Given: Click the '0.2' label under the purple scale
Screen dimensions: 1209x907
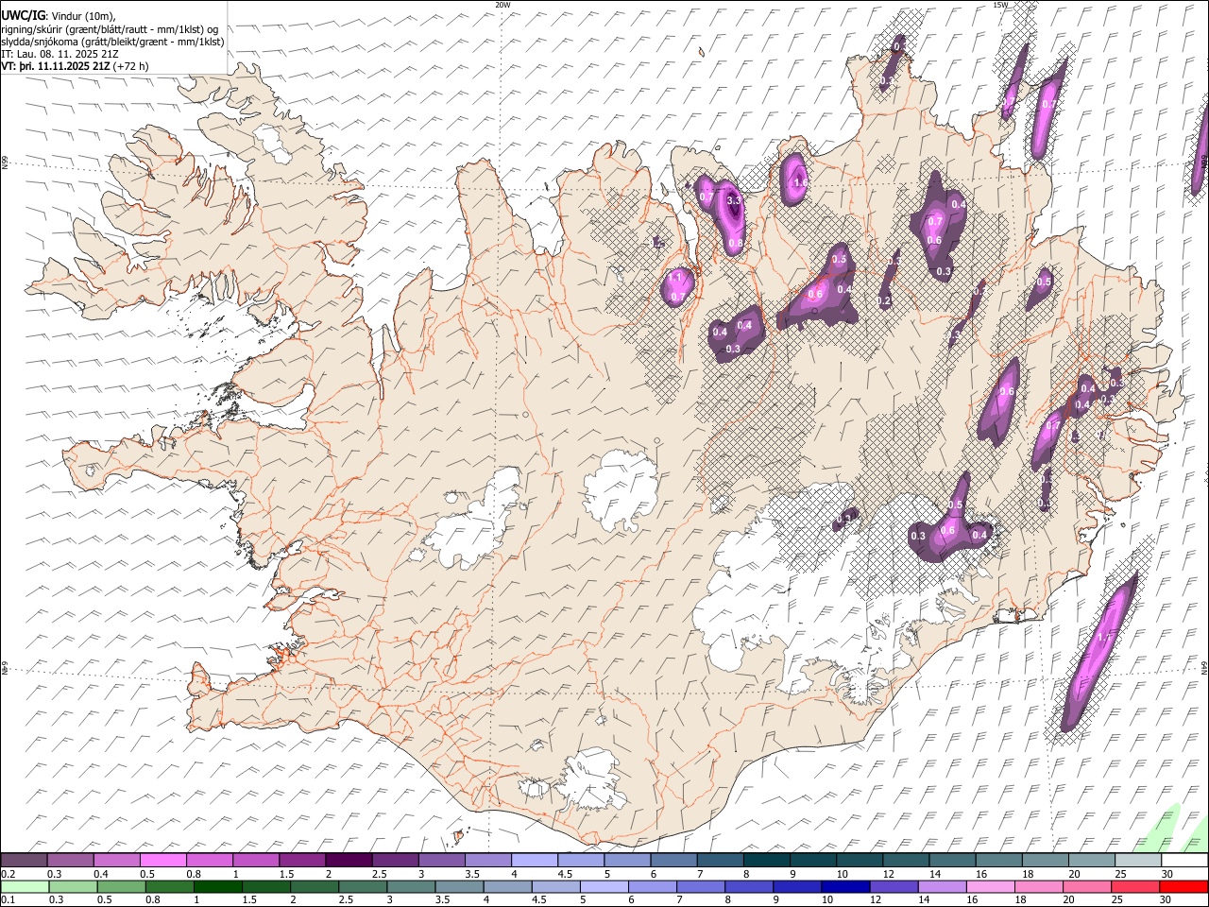Looking at the screenshot, I should click(9, 874).
